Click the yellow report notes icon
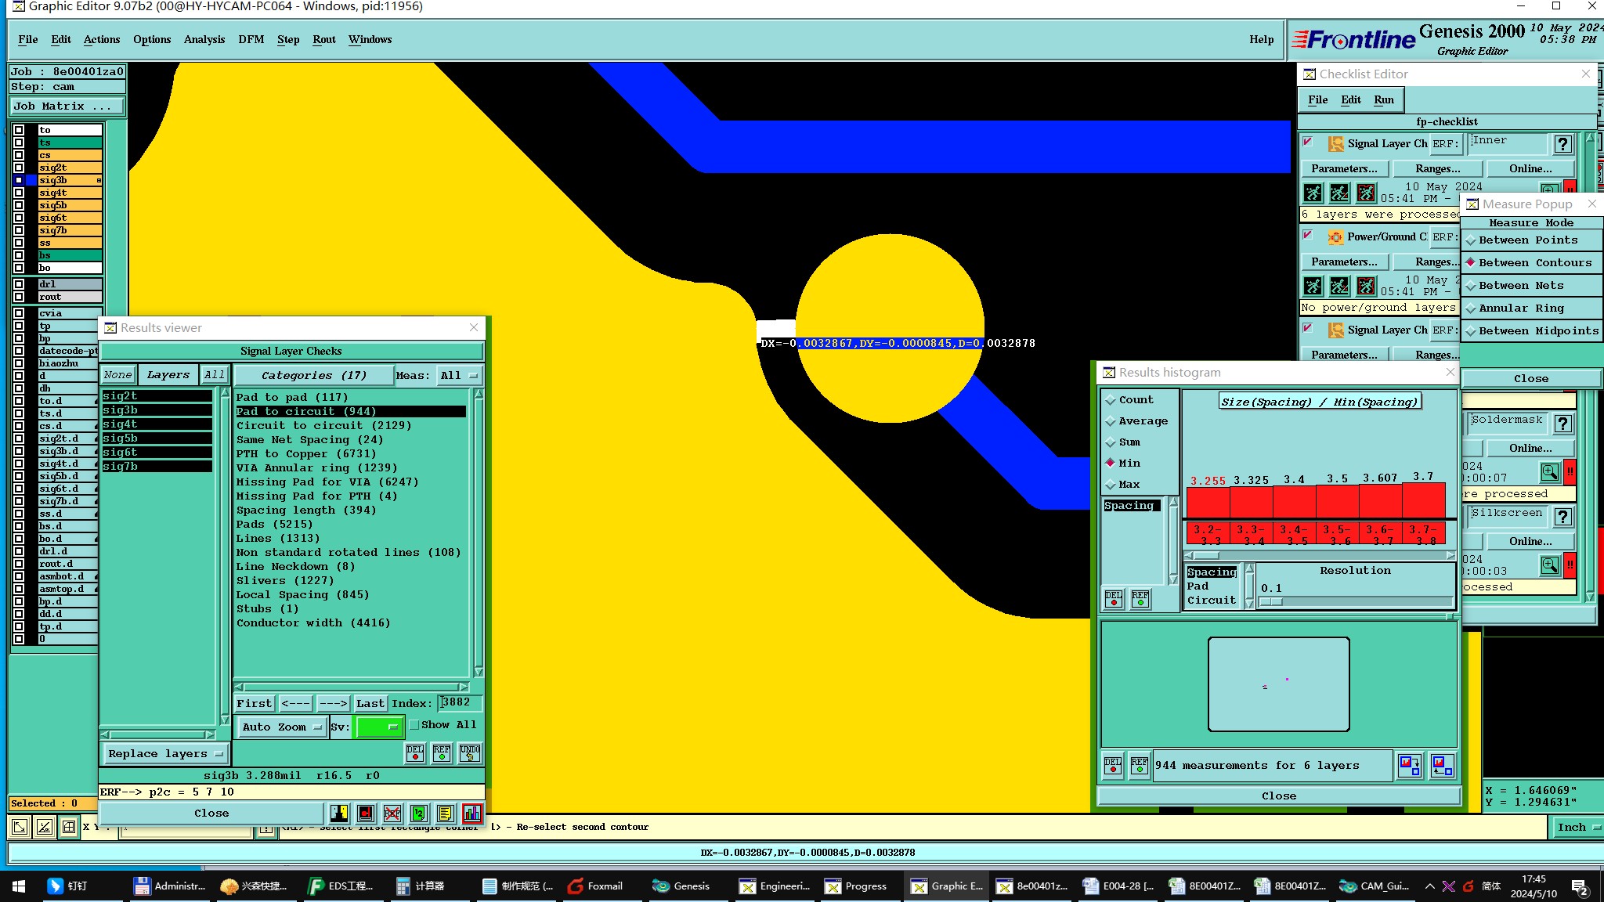The height and width of the screenshot is (902, 1604). pos(445,813)
